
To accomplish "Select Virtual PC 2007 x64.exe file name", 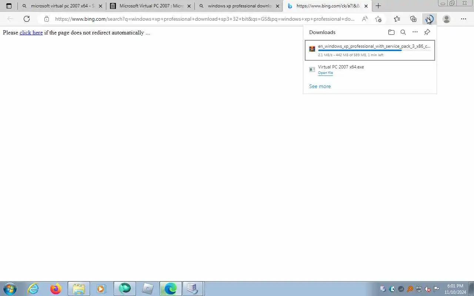I will coord(341,67).
